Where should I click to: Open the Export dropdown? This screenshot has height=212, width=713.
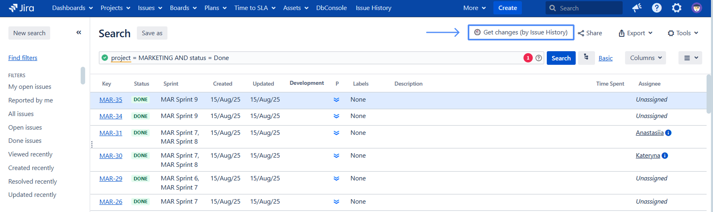click(x=636, y=33)
